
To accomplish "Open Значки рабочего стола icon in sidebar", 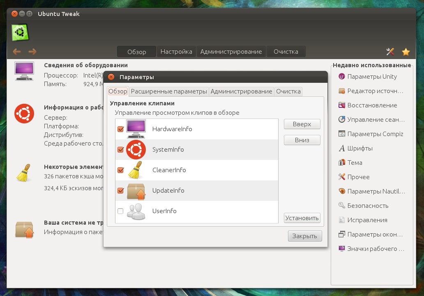I will click(x=342, y=248).
